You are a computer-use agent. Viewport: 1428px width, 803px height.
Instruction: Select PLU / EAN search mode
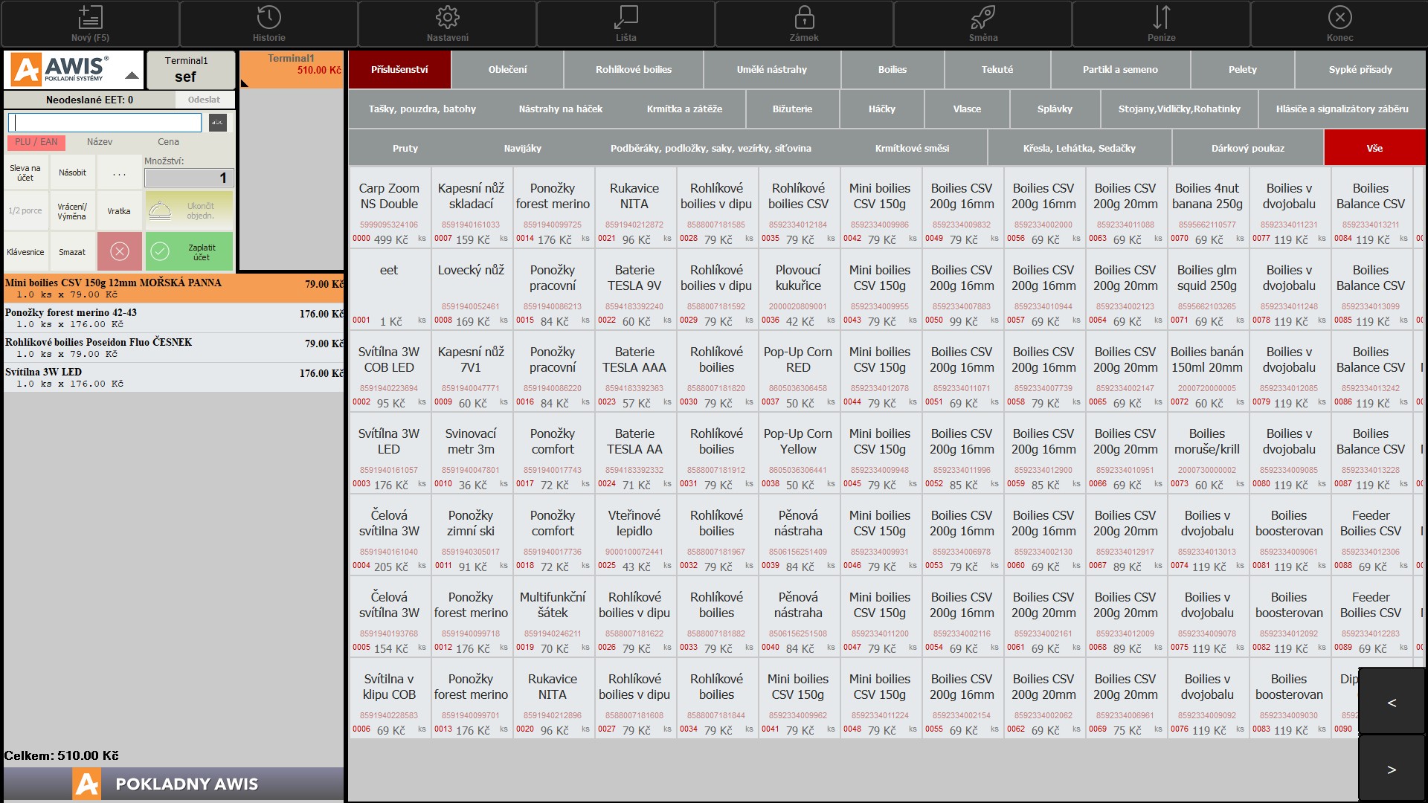[36, 142]
